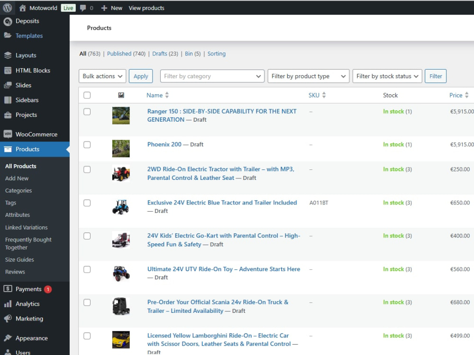Sort by Price using sort arrows
The image size is (474, 355).
467,95
